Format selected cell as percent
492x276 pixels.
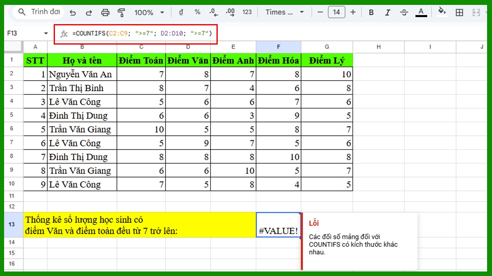tap(197, 12)
